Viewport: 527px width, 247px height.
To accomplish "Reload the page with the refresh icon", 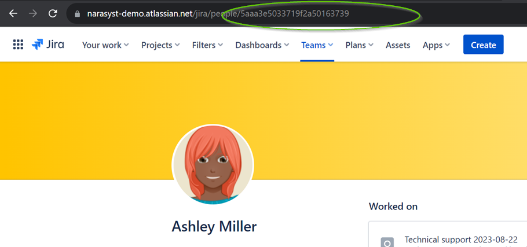I will [x=53, y=13].
